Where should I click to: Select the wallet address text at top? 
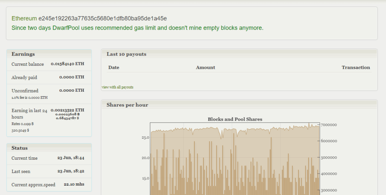point(103,18)
